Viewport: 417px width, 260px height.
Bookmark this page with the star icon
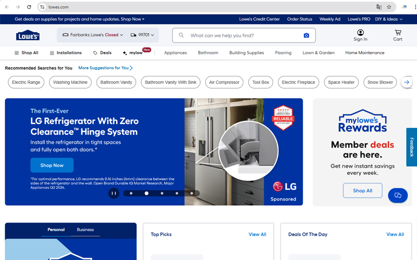pyautogui.click(x=389, y=7)
